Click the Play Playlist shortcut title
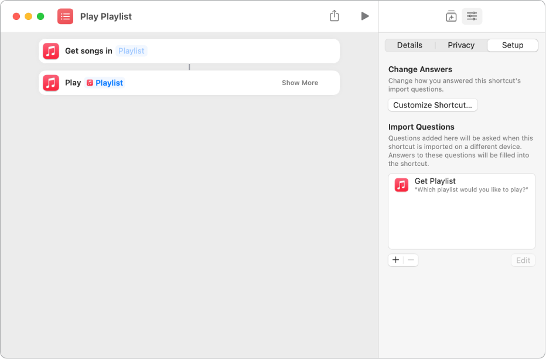Screen dimensions: 546x359 pyautogui.click(x=106, y=16)
